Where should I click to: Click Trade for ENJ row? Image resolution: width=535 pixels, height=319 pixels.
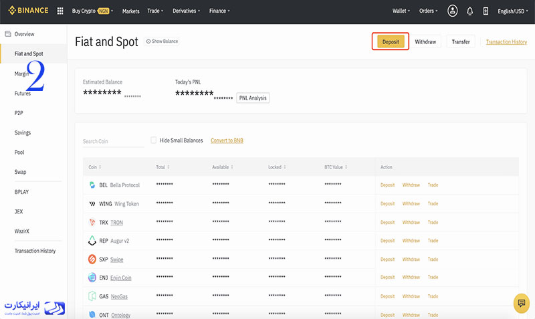coord(433,277)
